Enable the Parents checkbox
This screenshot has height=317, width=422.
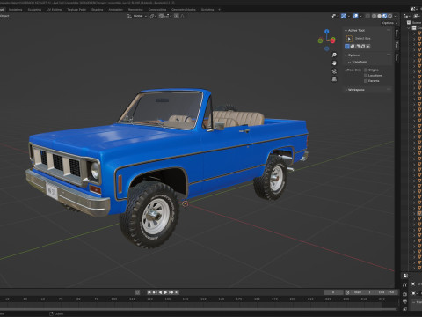click(366, 81)
